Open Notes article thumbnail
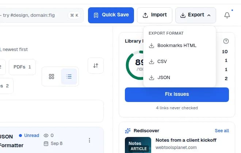The width and height of the screenshot is (241, 153). pos(138,145)
